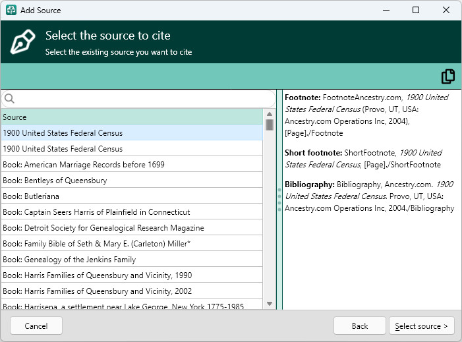Select Book: Butleriana row

click(x=132, y=196)
